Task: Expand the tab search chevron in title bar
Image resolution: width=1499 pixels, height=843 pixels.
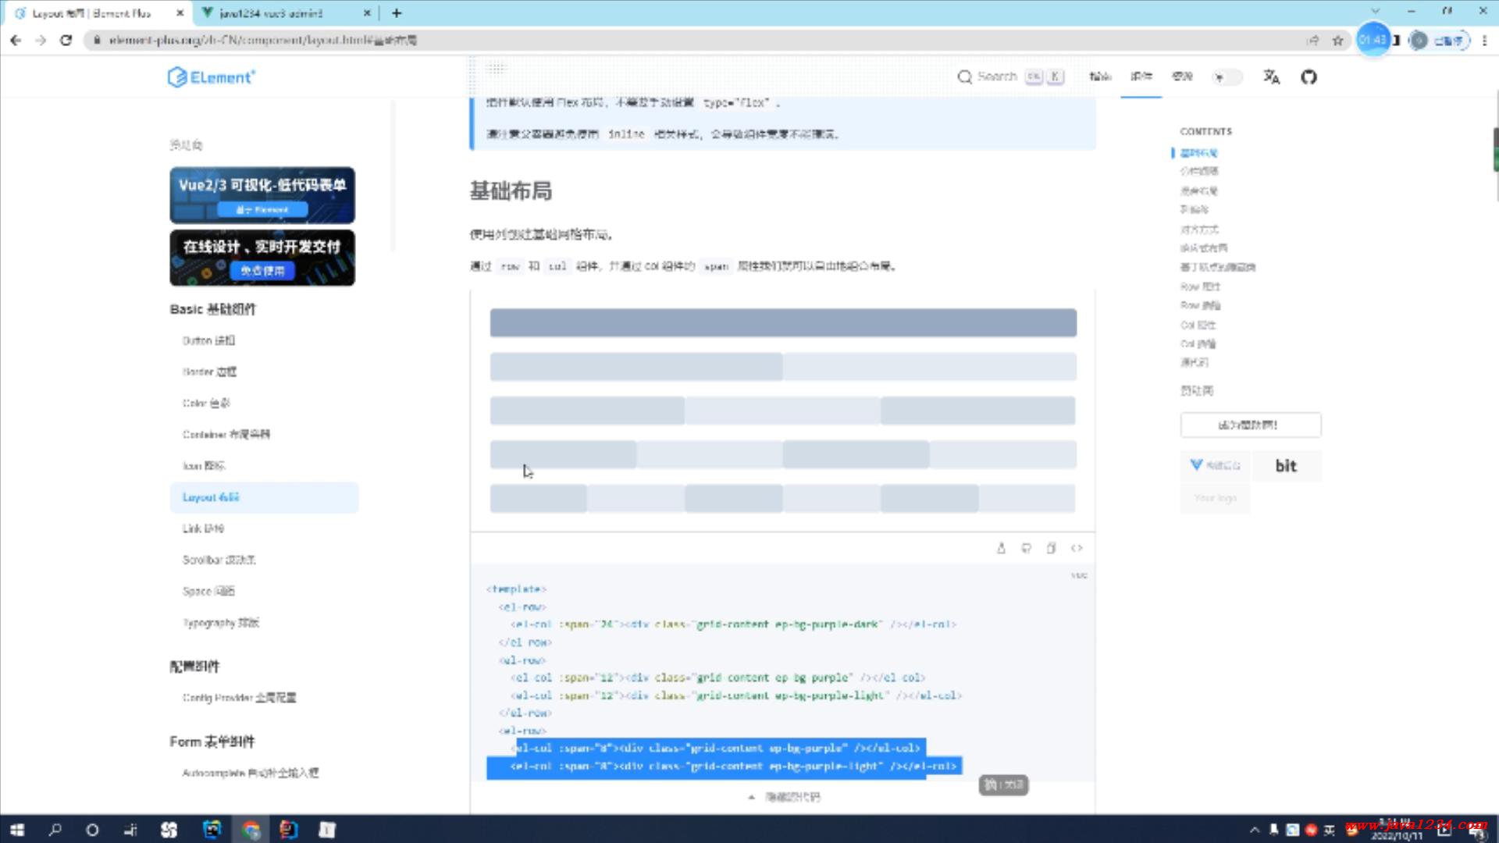Action: (x=1376, y=11)
